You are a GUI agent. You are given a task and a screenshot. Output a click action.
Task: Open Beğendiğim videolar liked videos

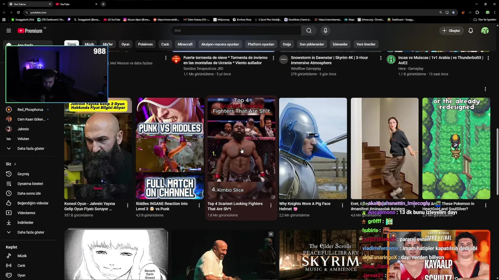28,203
